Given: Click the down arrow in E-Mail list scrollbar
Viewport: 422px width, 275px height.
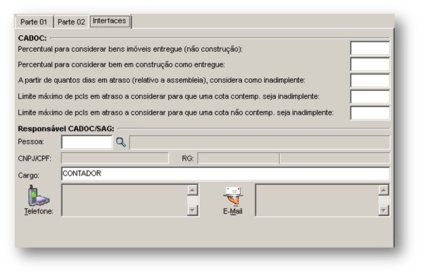Looking at the screenshot, I should 383,210.
